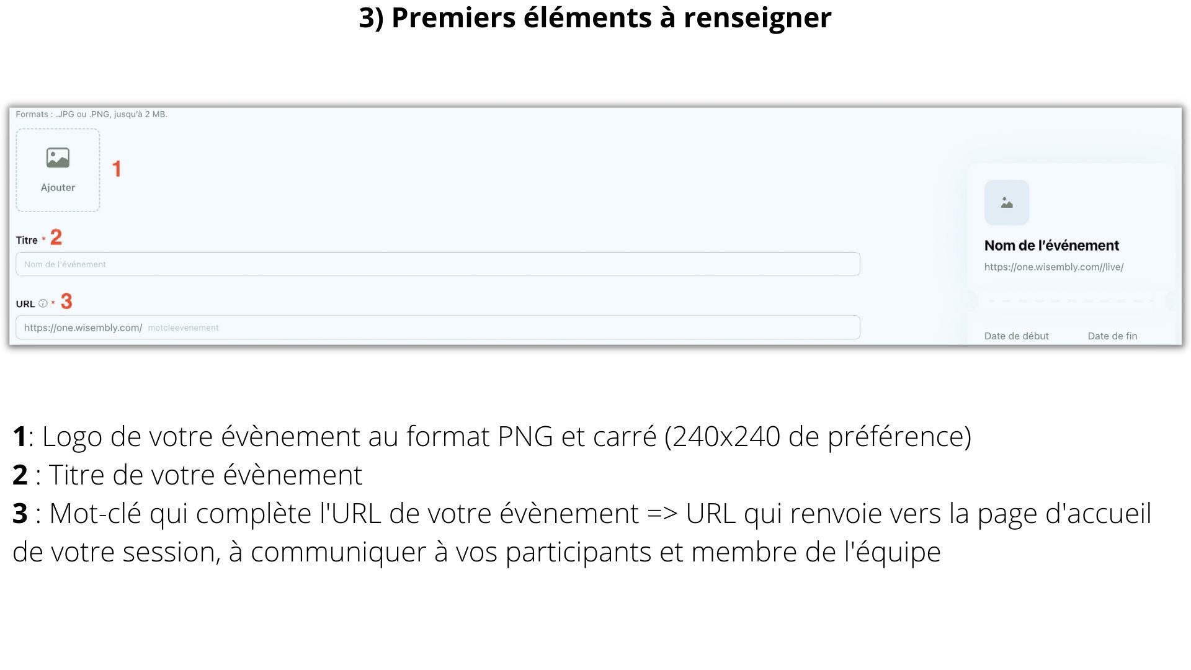Click the info icon next to URL
The width and height of the screenshot is (1191, 670).
43,303
